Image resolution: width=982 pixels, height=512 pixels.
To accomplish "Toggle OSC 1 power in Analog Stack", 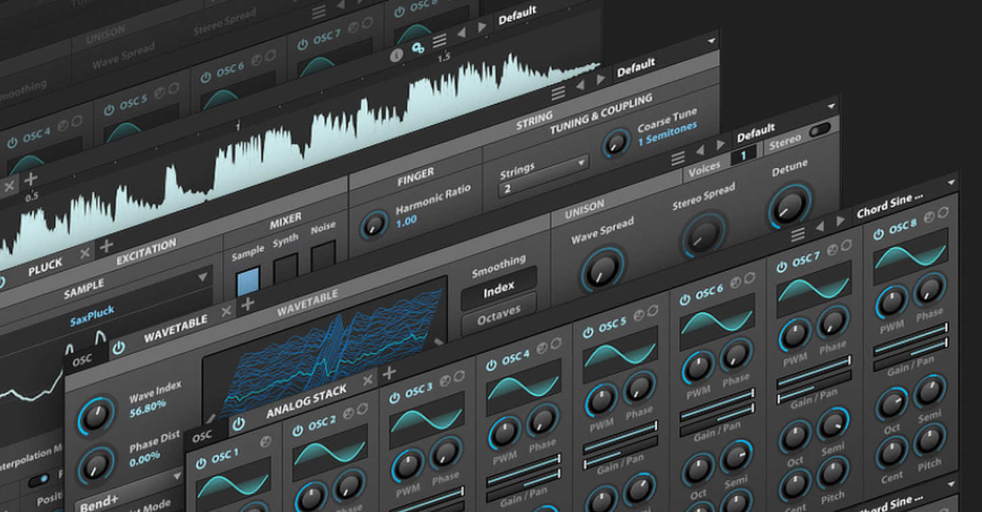I will coord(201,463).
